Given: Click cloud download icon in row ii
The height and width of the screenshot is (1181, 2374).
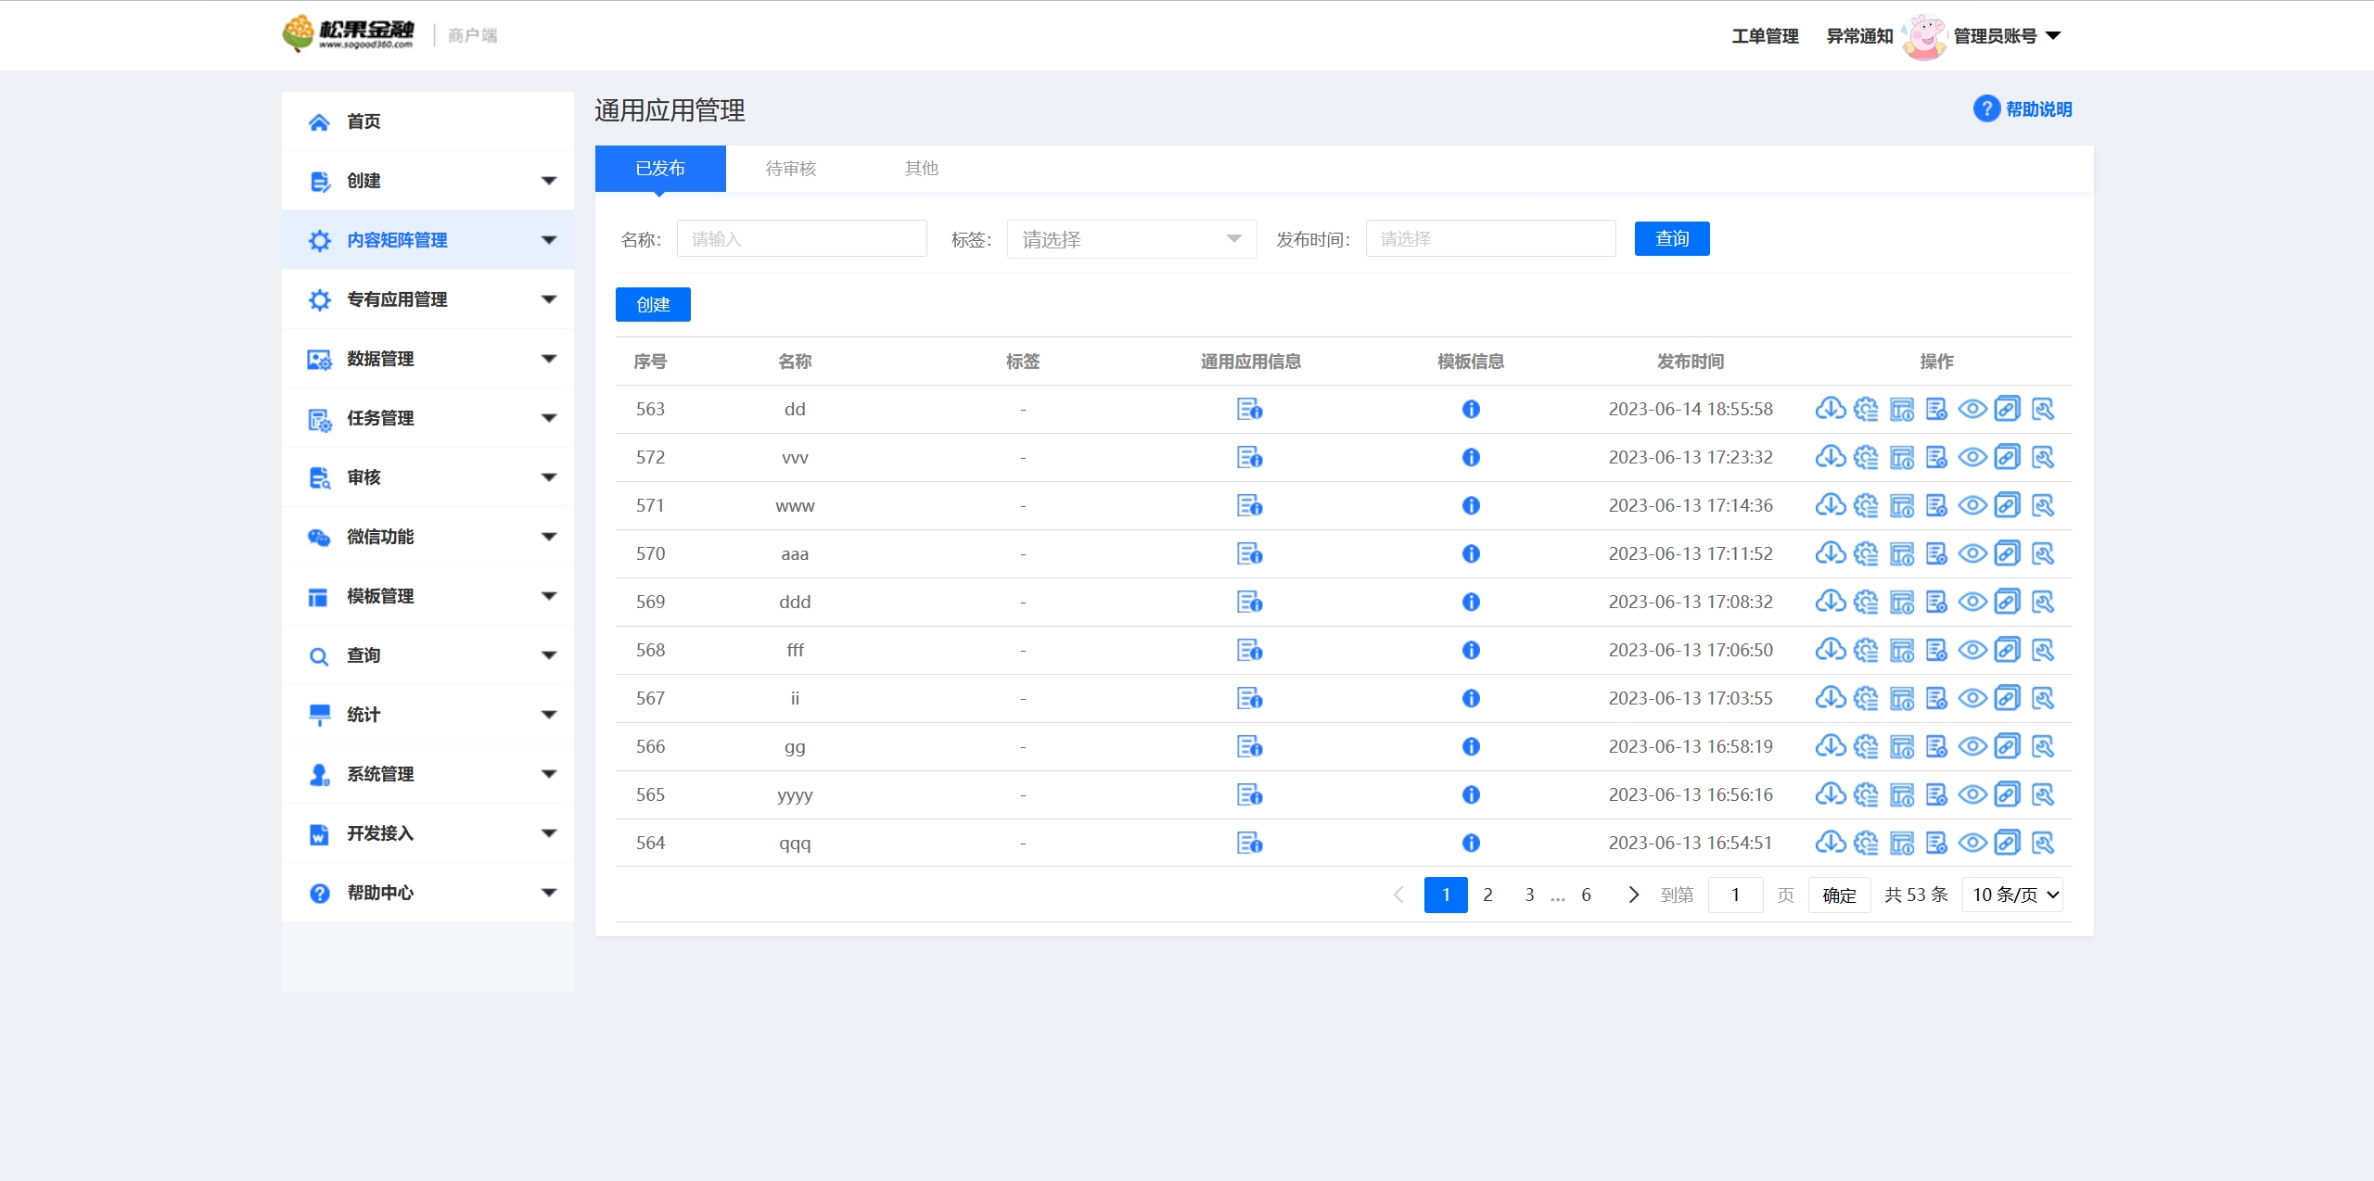Looking at the screenshot, I should click(1830, 698).
